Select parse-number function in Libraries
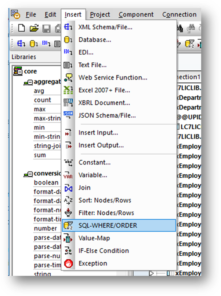This screenshot has height=296, width=221. pos(47,256)
